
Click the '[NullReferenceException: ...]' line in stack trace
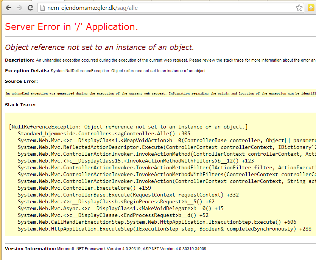128,127
